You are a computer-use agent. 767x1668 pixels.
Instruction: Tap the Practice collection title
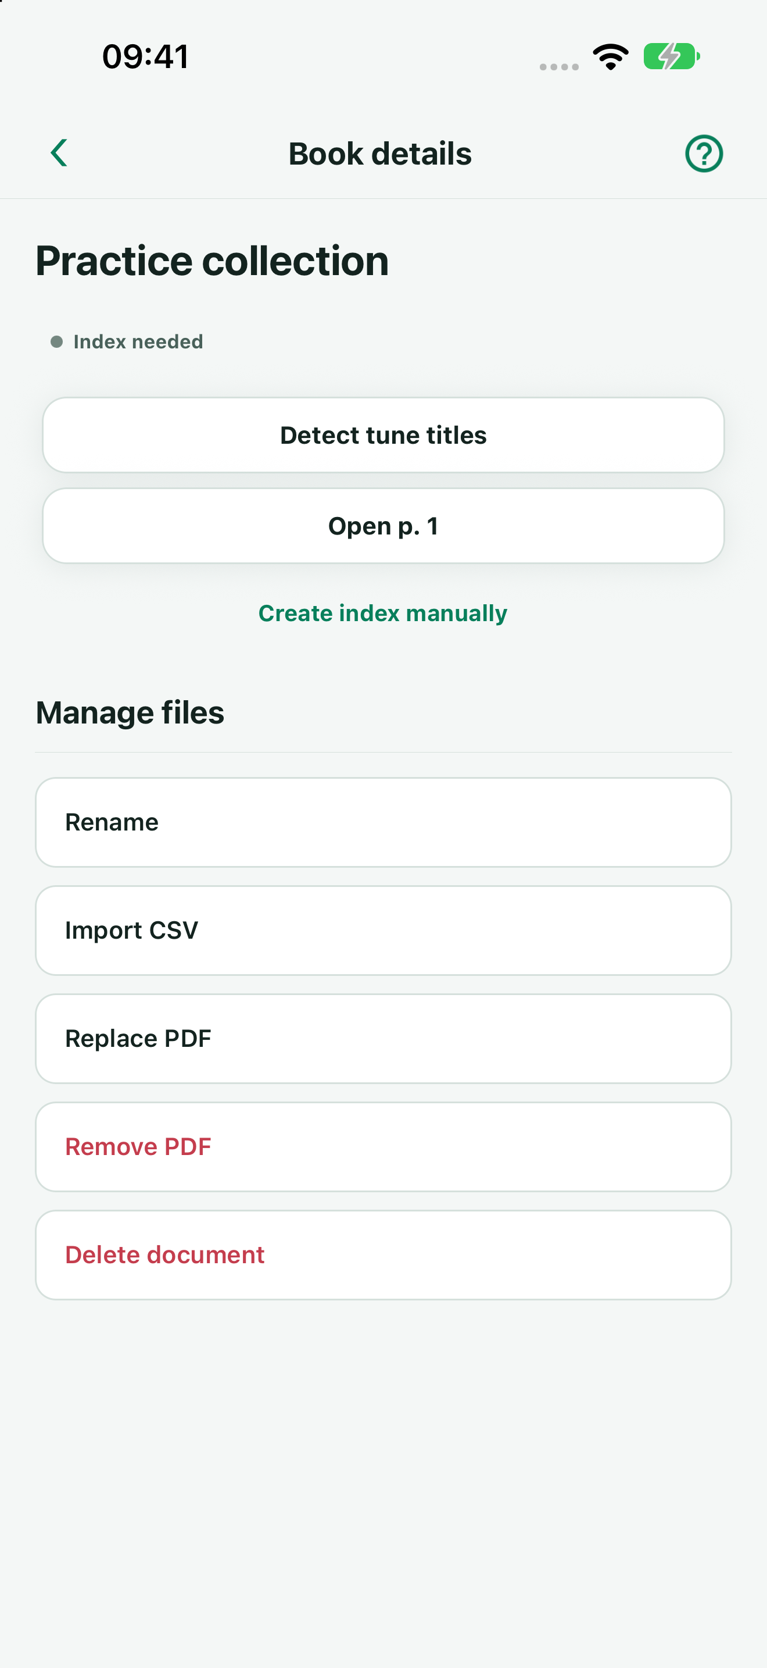212,261
